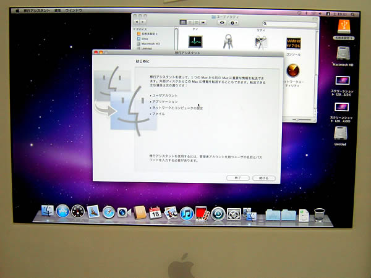Open コンソール (Console) app icon

click(293, 43)
